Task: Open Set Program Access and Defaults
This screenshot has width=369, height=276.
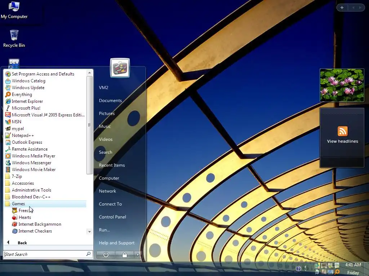Action: (45, 74)
